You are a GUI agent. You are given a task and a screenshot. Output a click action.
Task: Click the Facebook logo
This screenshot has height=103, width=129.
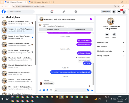[x=4, y=12]
